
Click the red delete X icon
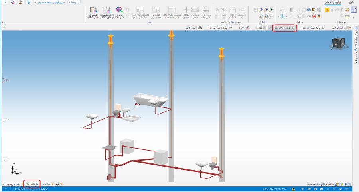click(314, 16)
